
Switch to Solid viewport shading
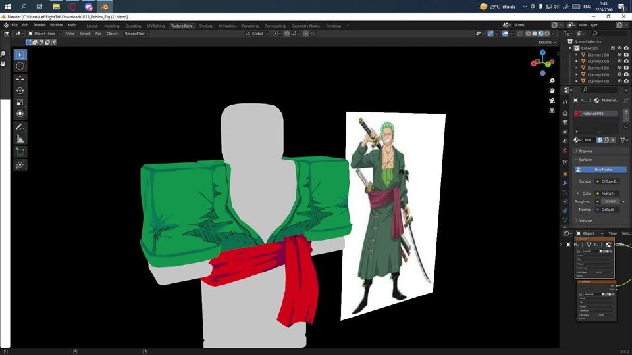[x=535, y=34]
